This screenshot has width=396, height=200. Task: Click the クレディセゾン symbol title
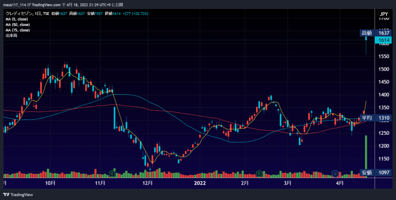pos(19,14)
